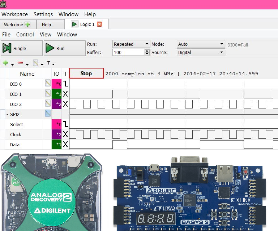
Task: Expand the remove signal dropdown arrow
Action: (27, 65)
